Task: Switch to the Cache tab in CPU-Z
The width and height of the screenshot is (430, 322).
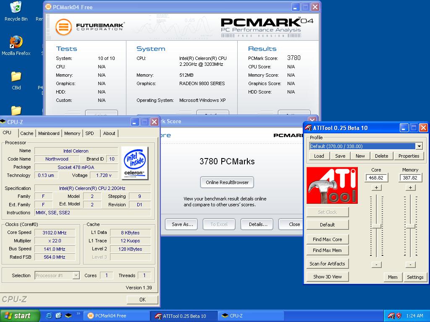Action: [x=26, y=133]
